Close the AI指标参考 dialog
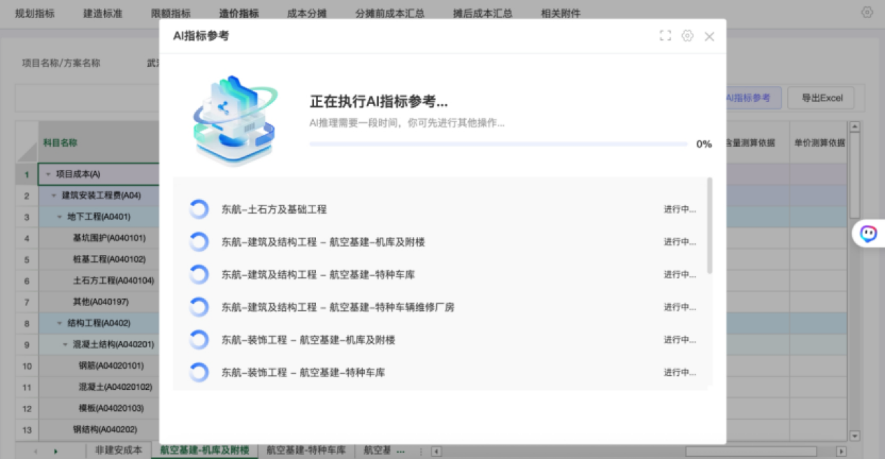 click(x=710, y=36)
